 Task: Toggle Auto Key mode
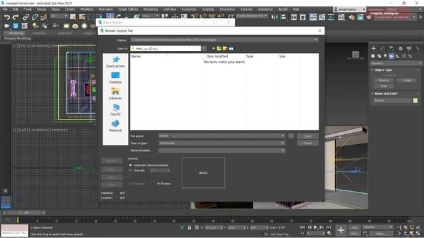[x=354, y=227]
